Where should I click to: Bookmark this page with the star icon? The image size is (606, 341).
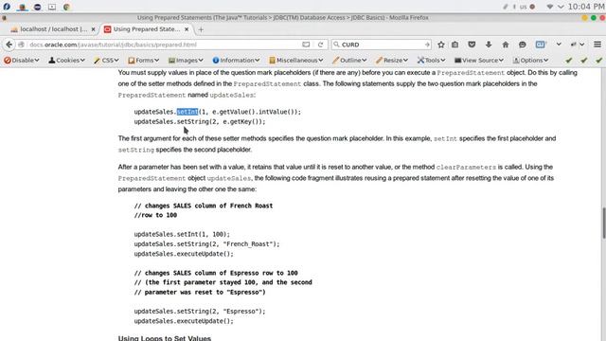point(441,45)
